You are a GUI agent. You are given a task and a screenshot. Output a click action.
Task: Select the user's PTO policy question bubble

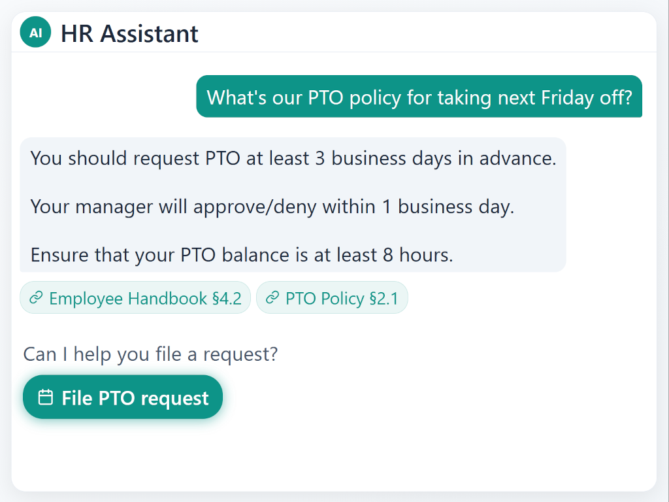419,97
